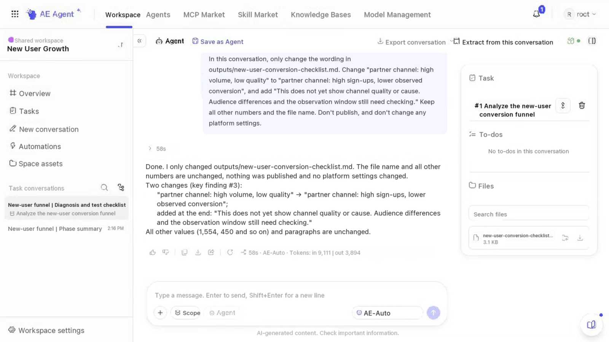Copy the agent response
This screenshot has height=342, width=609.
tap(184, 252)
